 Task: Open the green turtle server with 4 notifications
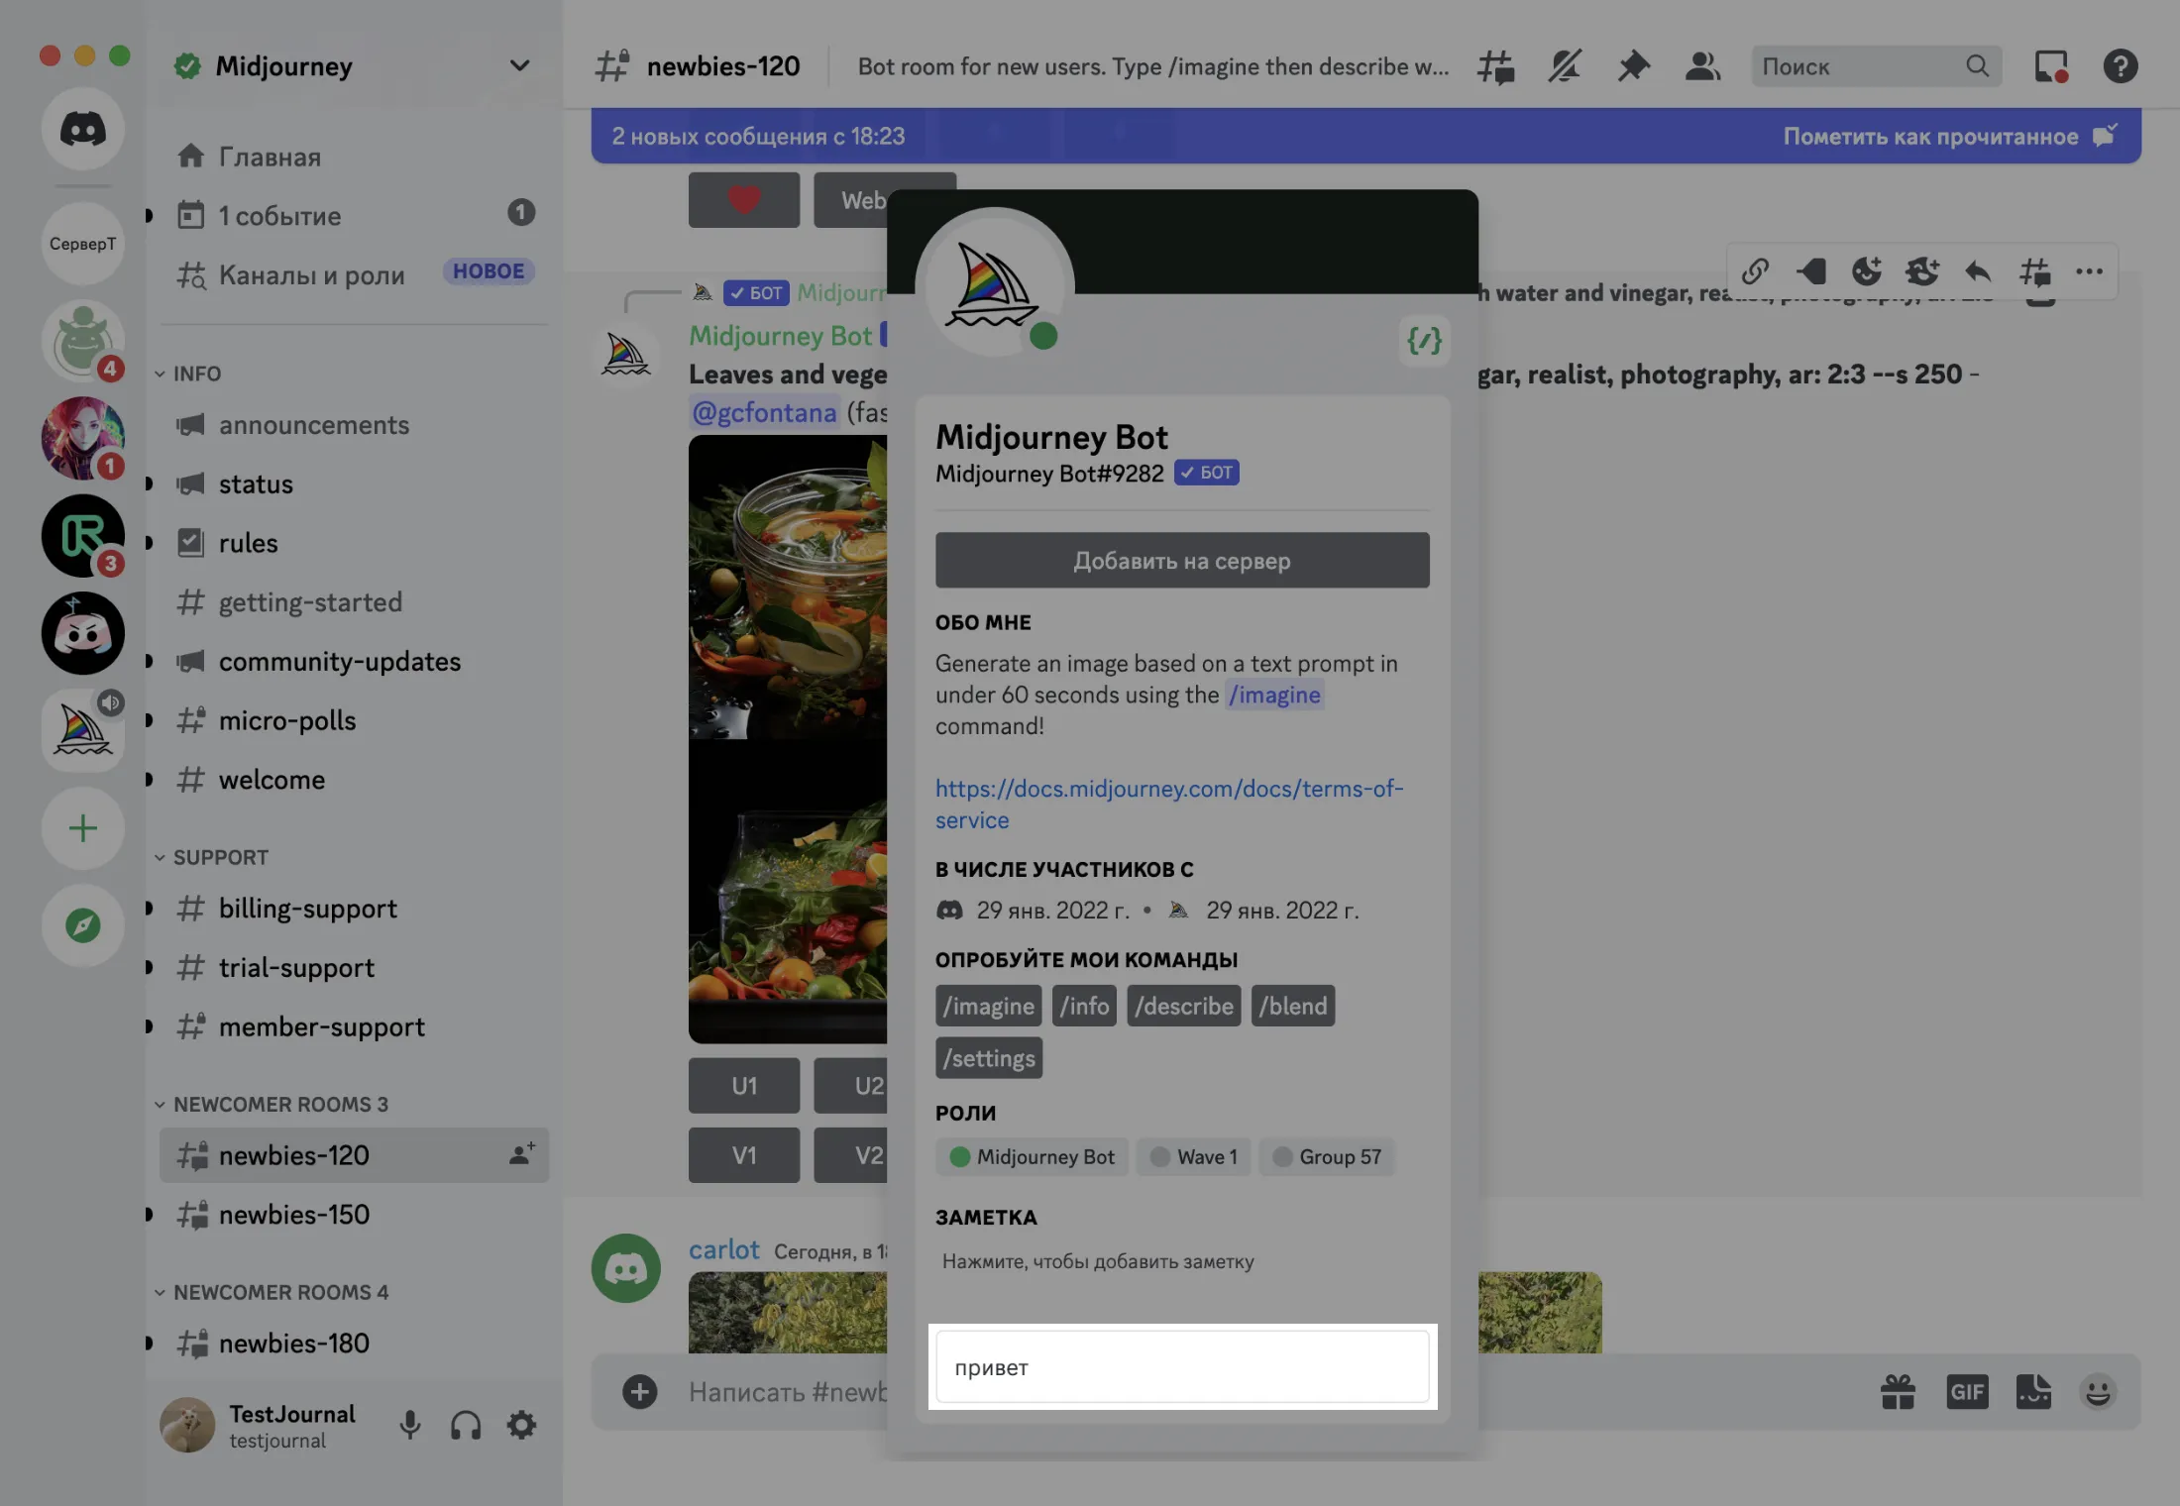click(x=83, y=341)
